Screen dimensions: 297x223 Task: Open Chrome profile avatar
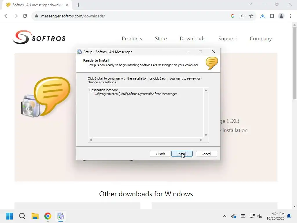pos(281,16)
